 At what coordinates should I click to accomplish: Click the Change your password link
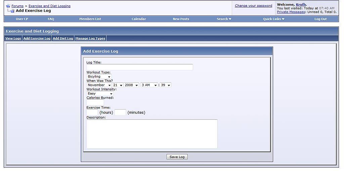253,6
